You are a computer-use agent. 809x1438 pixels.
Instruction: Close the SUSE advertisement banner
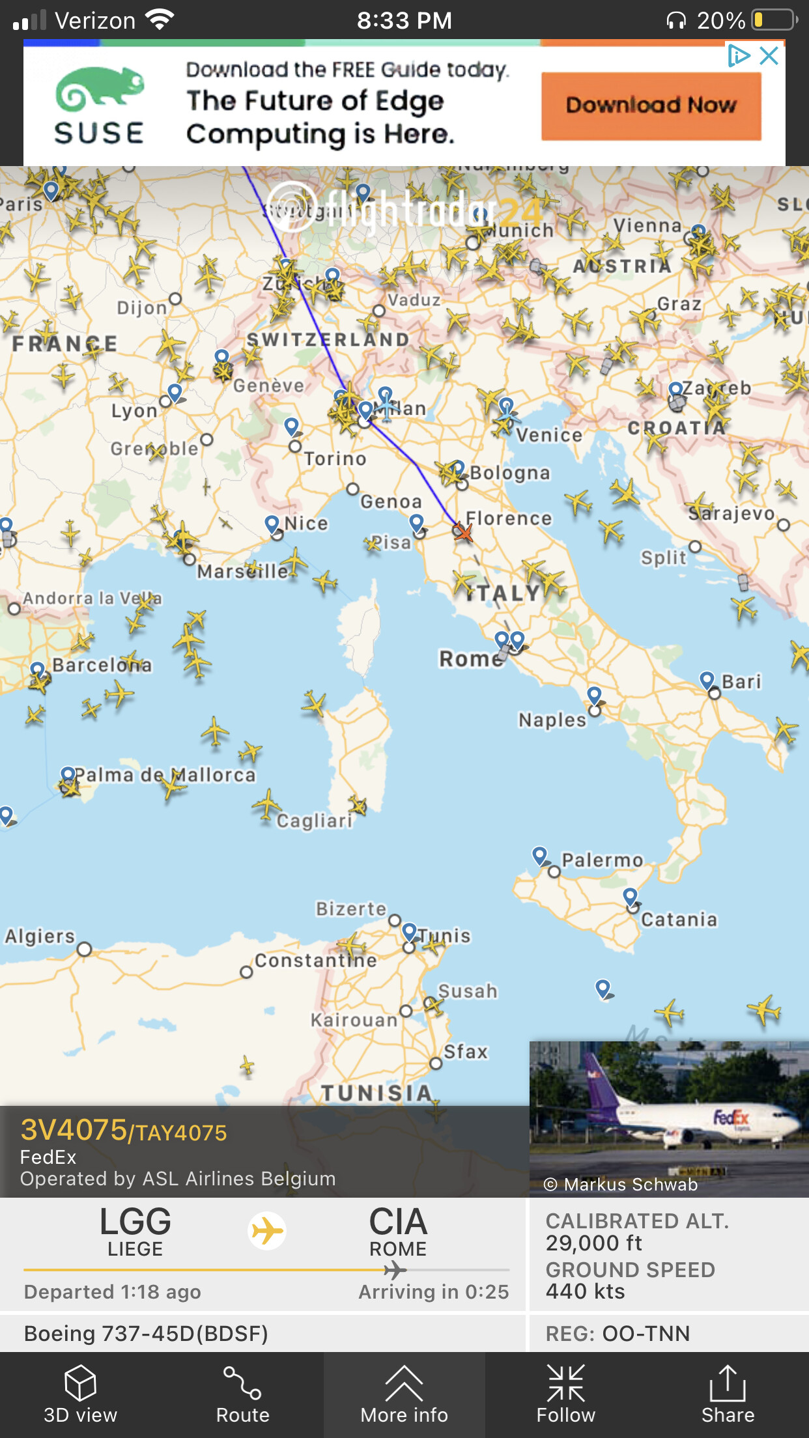(x=769, y=55)
